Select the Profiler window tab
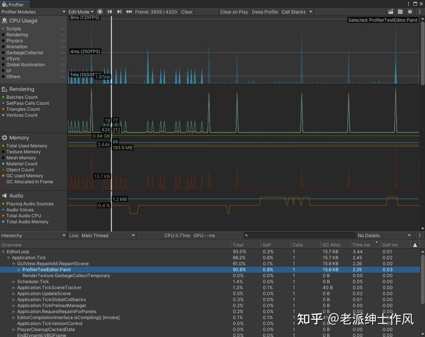This screenshot has width=425, height=337. point(15,4)
